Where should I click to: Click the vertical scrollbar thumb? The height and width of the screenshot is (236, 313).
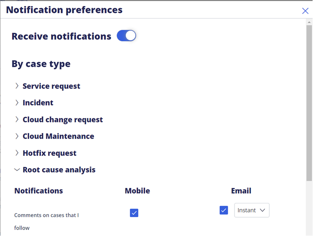(309, 103)
